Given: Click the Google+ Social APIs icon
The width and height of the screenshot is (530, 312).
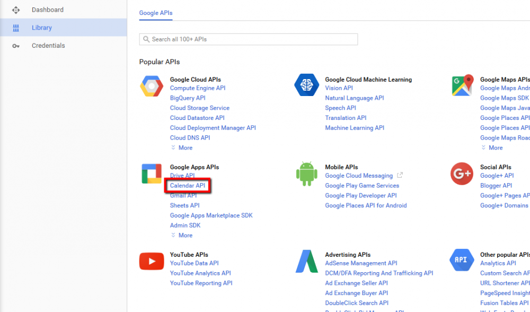Looking at the screenshot, I should click(x=462, y=173).
